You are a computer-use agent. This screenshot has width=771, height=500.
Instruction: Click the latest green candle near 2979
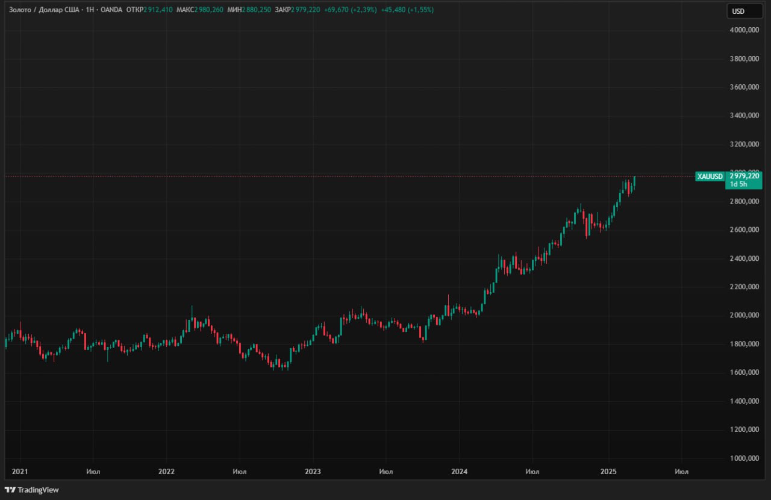(x=634, y=183)
